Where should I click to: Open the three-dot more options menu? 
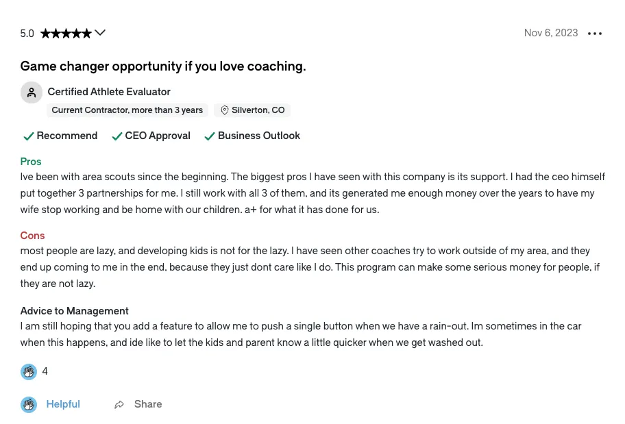[595, 34]
